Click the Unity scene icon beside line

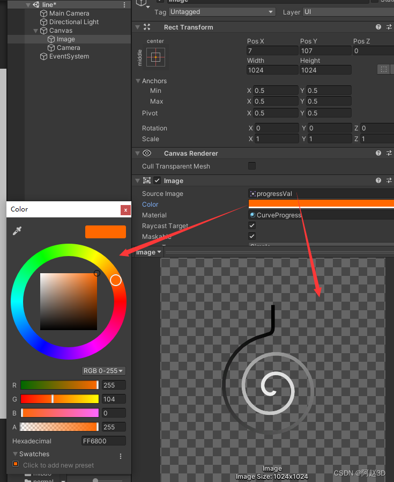pos(36,5)
